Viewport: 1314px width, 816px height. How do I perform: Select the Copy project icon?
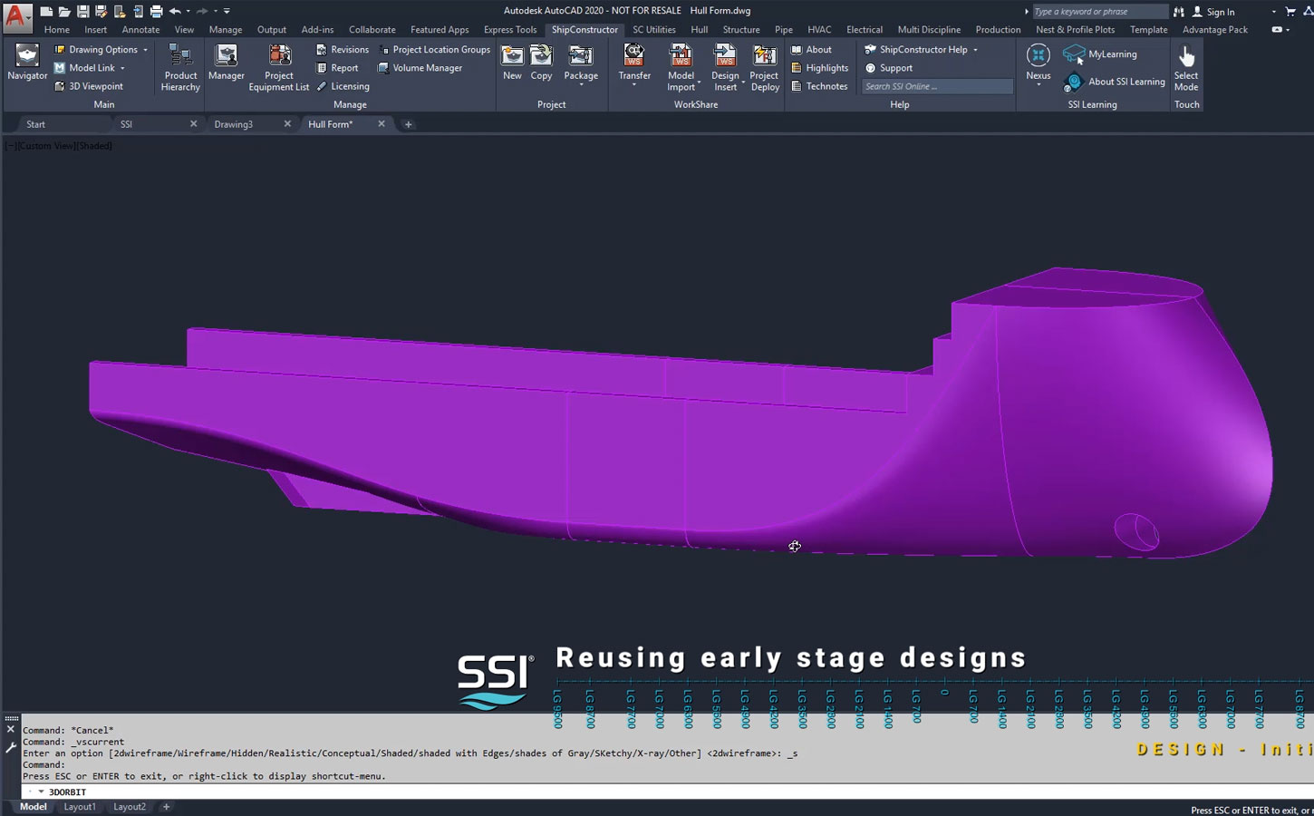541,62
